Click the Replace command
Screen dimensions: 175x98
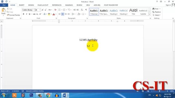(x=156, y=12)
